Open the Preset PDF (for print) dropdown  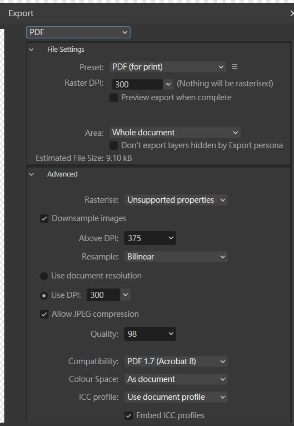(168, 67)
